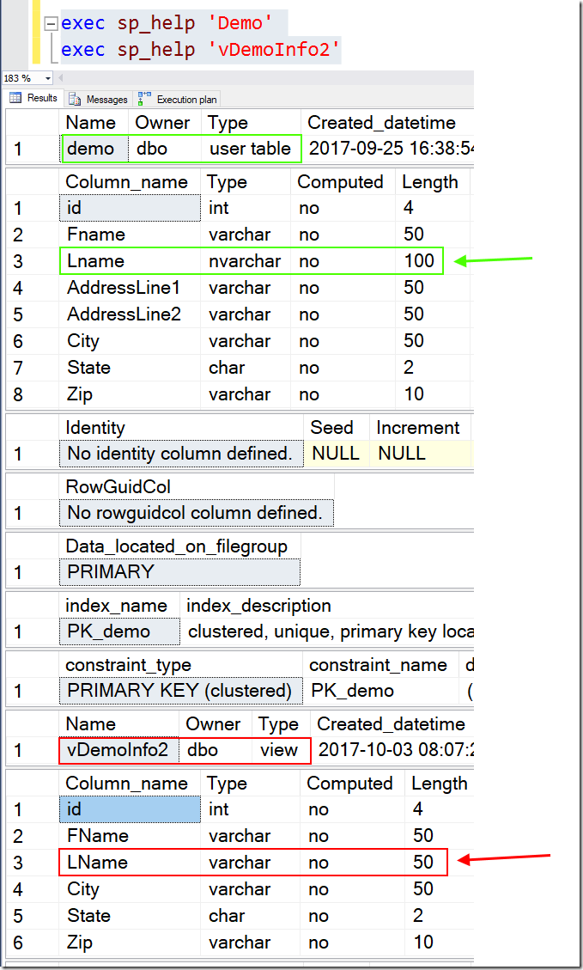Viewport: 583px width, 970px height.
Task: Switch to the Messages tab
Action: [98, 99]
